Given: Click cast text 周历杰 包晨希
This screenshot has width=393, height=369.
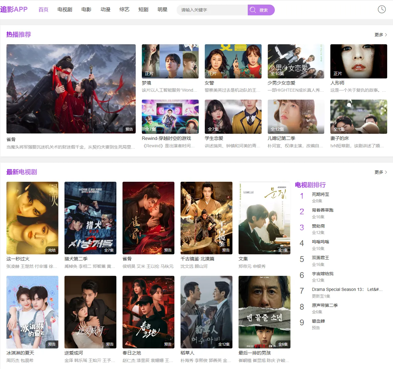Looking at the screenshot, I should (x=20, y=360).
